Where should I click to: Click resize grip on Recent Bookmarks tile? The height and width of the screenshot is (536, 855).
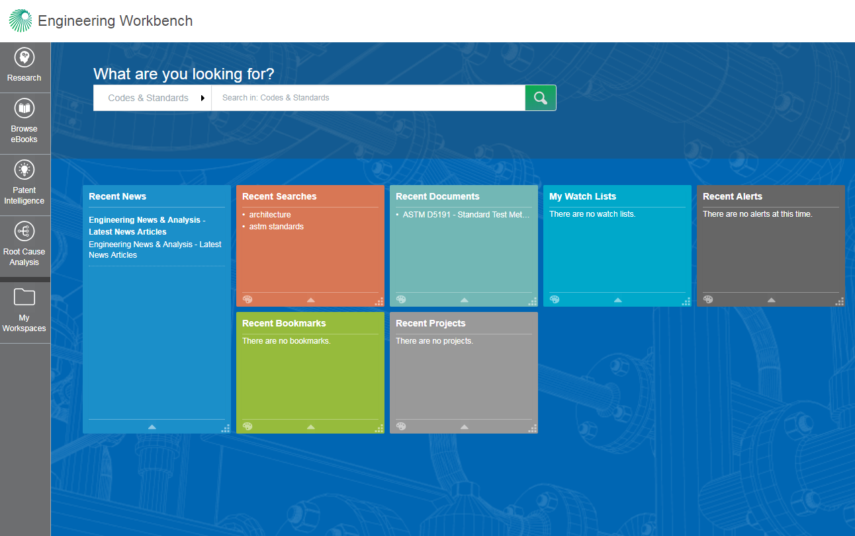(379, 428)
